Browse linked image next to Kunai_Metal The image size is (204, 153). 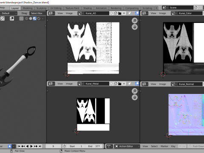[x=81, y=84]
